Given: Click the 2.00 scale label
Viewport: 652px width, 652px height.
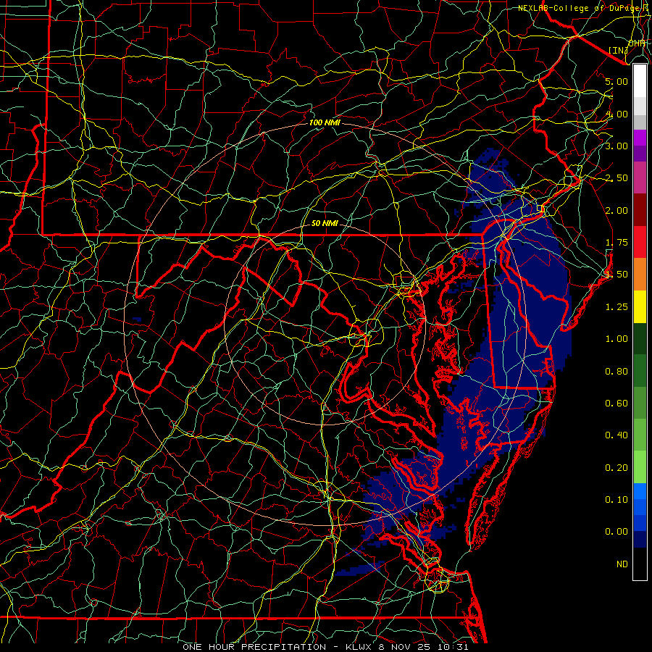Looking at the screenshot, I should click(x=617, y=210).
